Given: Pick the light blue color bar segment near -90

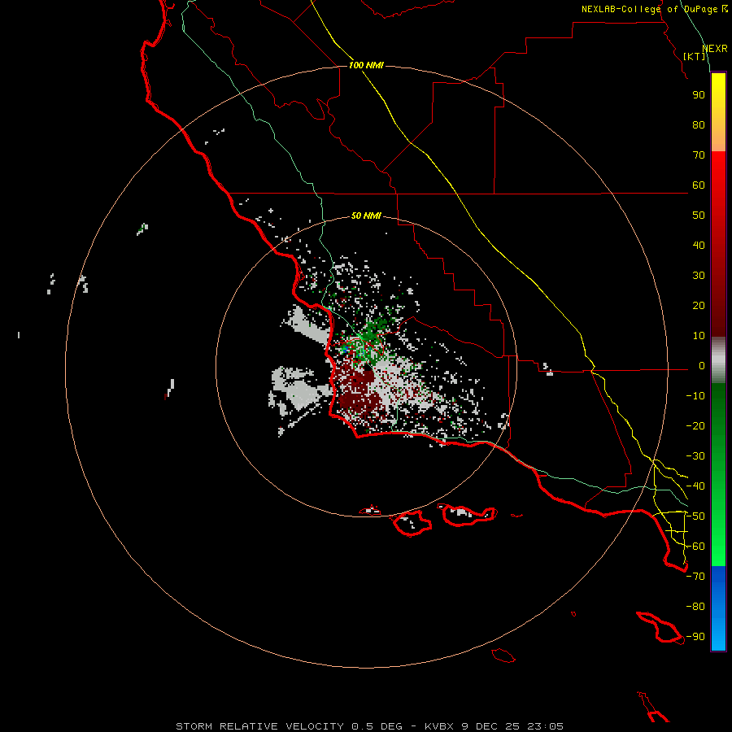Looking at the screenshot, I should (x=718, y=635).
